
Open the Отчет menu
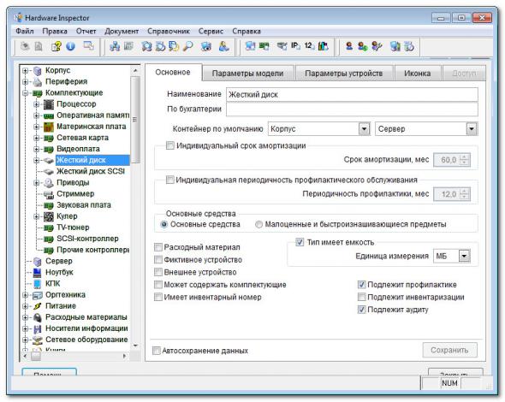[x=86, y=32]
